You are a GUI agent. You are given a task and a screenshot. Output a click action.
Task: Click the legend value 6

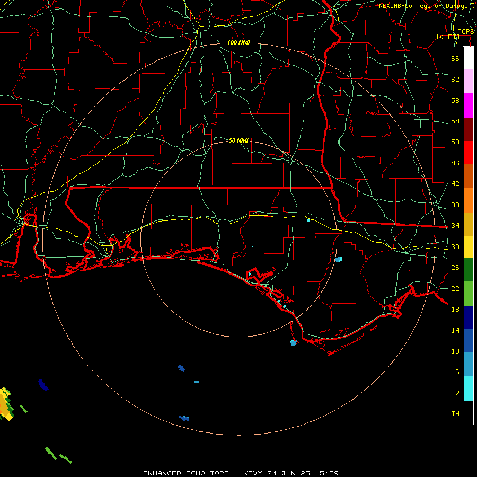point(457,372)
